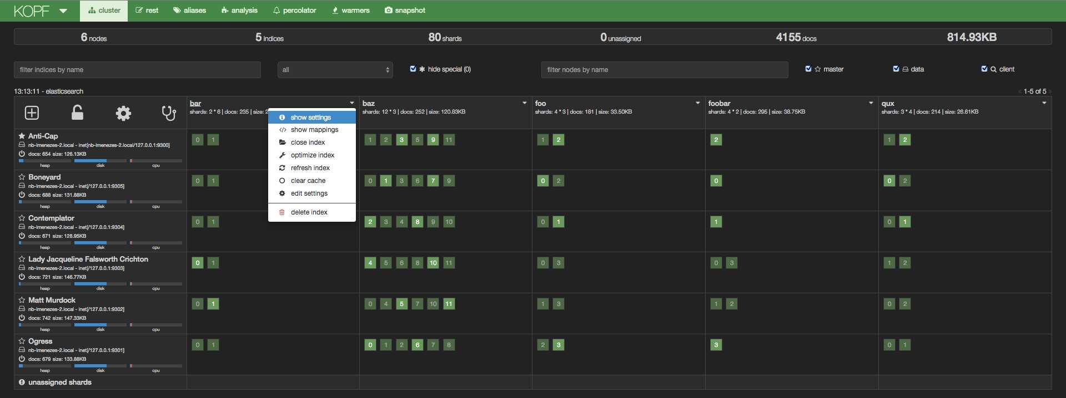1066x398 pixels.
Task: Click the baz index name header
Action: click(369, 103)
